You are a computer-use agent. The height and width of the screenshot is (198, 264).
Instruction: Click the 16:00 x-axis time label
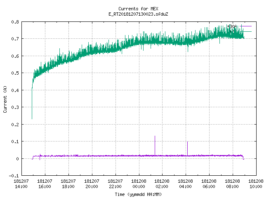pos(45,186)
